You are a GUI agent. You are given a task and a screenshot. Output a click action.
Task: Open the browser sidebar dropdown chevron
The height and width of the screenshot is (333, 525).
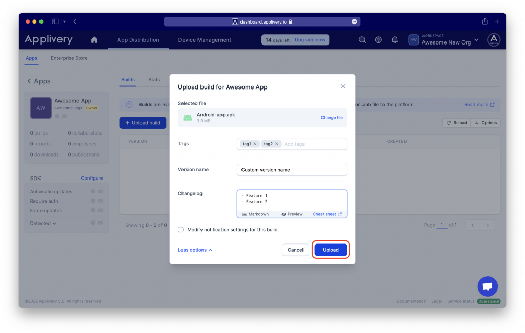(x=64, y=21)
